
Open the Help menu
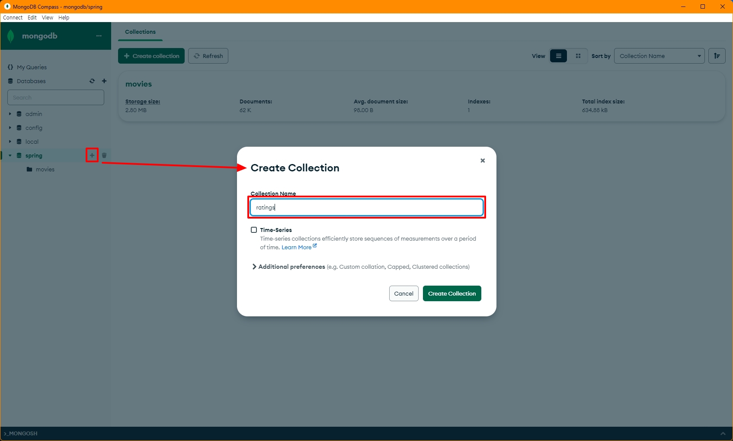tap(64, 18)
